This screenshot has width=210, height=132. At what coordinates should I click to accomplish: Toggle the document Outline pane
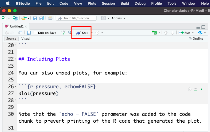click(x=196, y=39)
